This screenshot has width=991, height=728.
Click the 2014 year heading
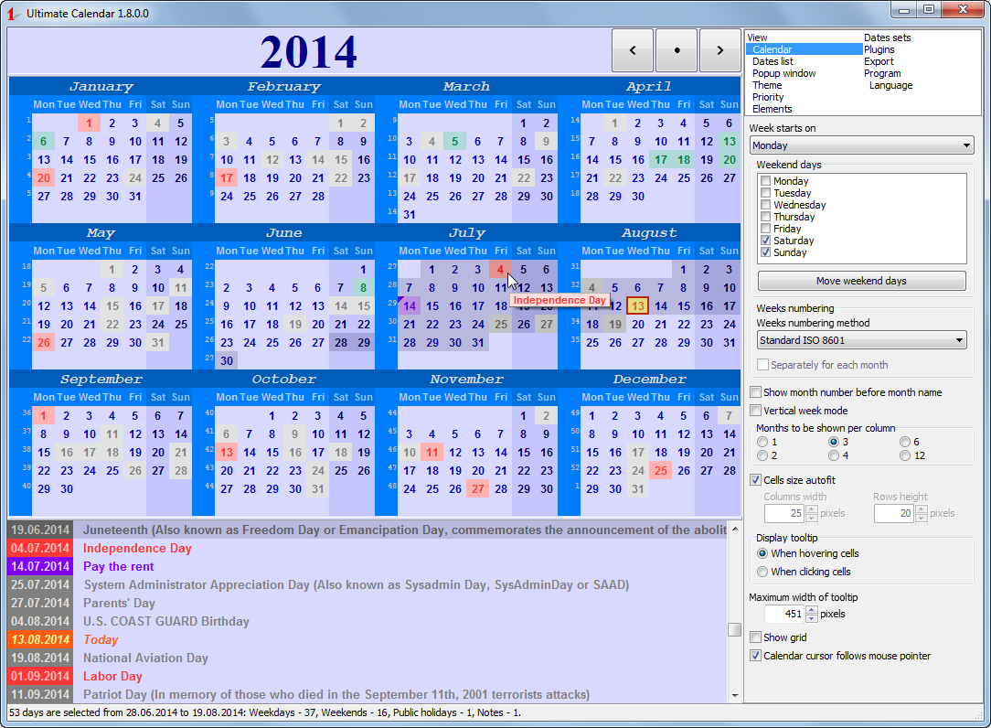[x=308, y=52]
